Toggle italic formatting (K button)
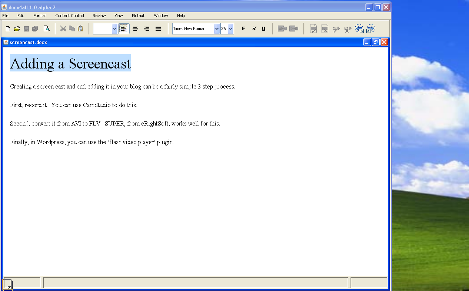Viewport: 469px width, 291px height. point(254,29)
